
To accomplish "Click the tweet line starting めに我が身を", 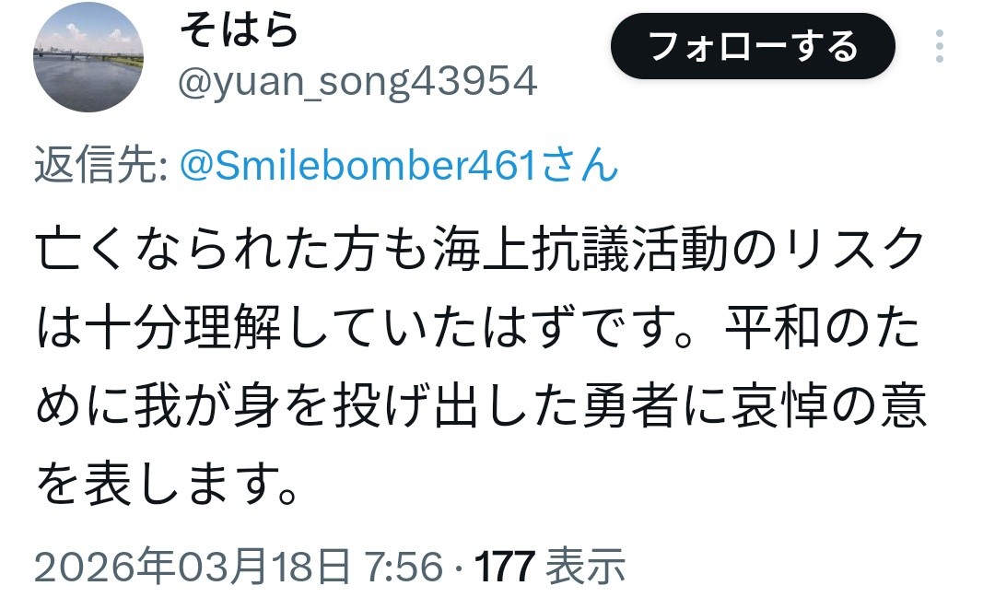I will pyautogui.click(x=481, y=406).
